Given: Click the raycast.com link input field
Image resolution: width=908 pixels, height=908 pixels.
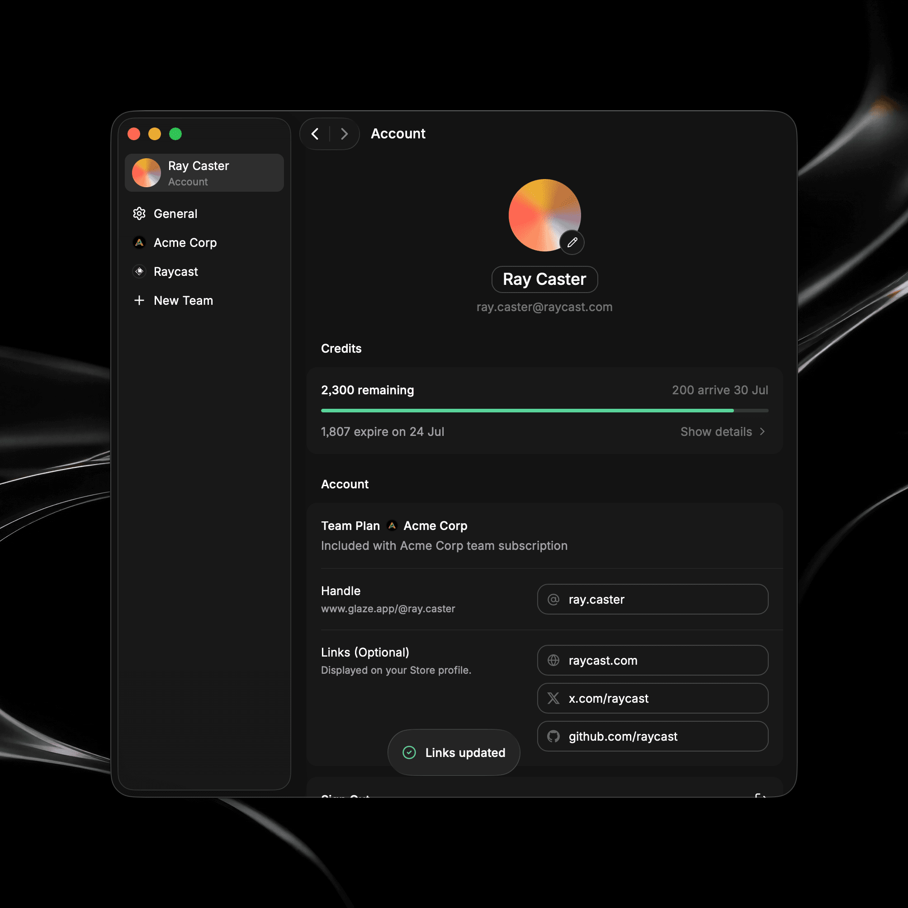Looking at the screenshot, I should [653, 660].
